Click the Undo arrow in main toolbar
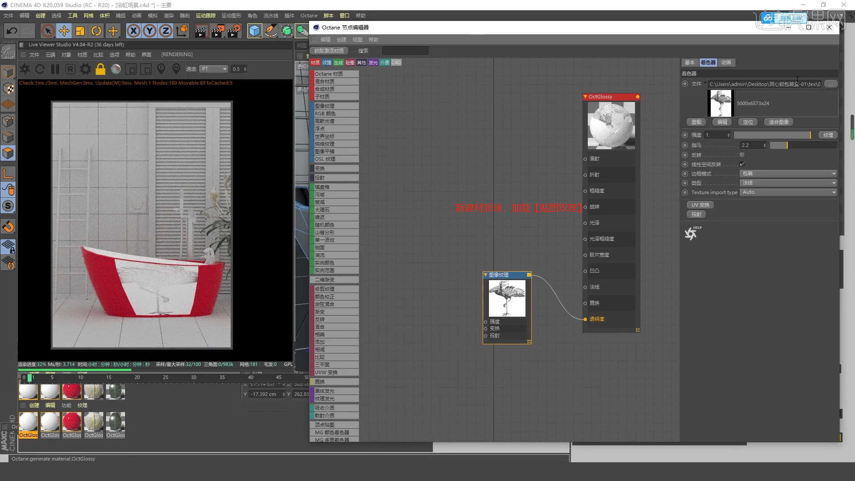Viewport: 855px width, 481px height. pyautogui.click(x=12, y=31)
